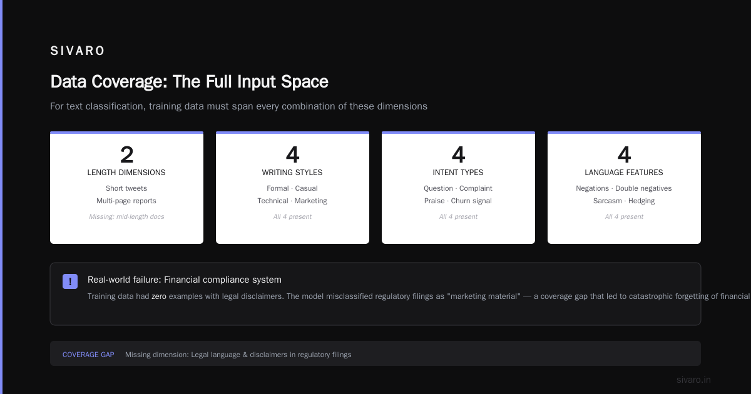The height and width of the screenshot is (394, 751).
Task: Click the exclamation warning icon
Action: tap(70, 281)
